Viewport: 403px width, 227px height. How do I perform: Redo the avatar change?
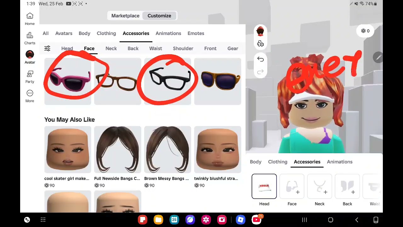(x=260, y=72)
